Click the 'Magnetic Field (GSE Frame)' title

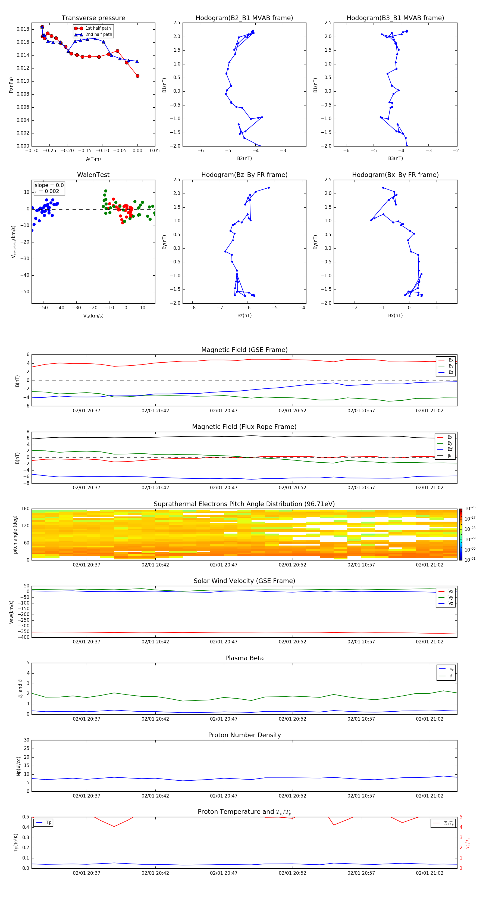(244, 350)
